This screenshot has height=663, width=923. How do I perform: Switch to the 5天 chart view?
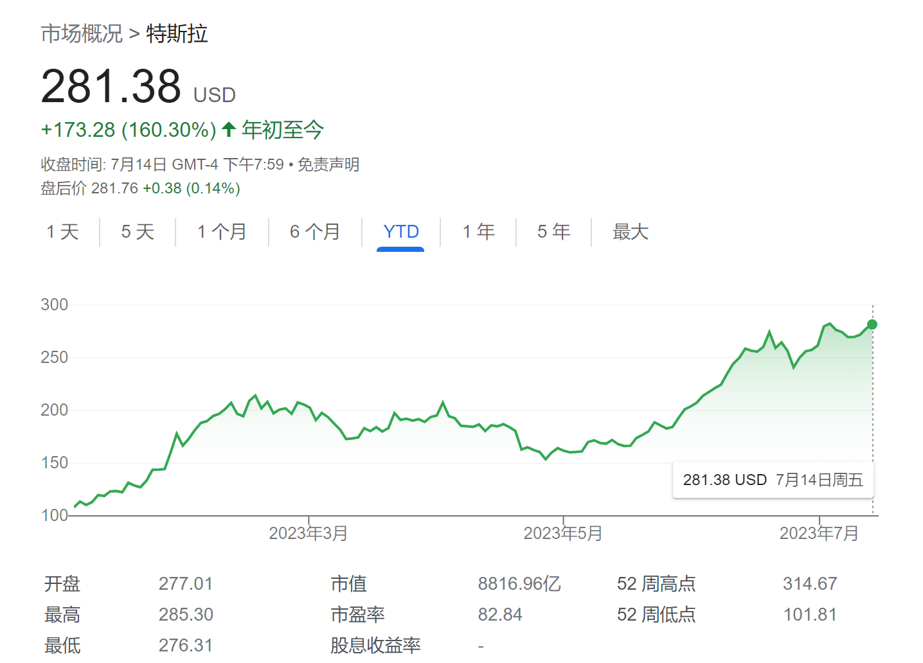click(x=137, y=232)
